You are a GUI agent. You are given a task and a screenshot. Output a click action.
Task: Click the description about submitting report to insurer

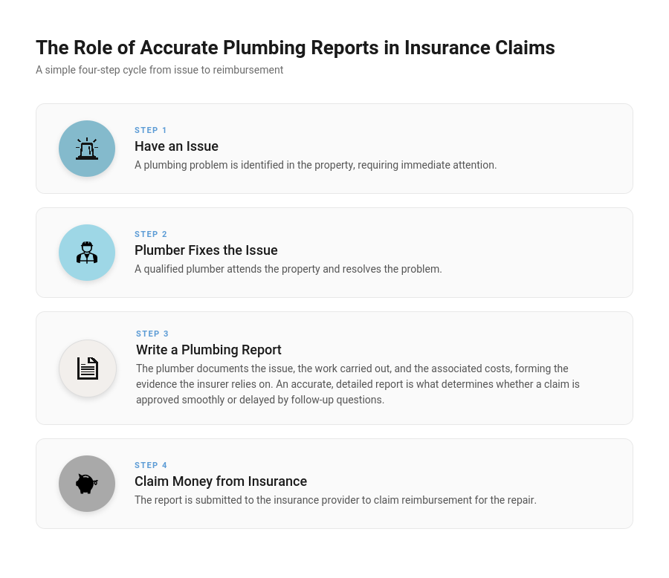pos(335,500)
